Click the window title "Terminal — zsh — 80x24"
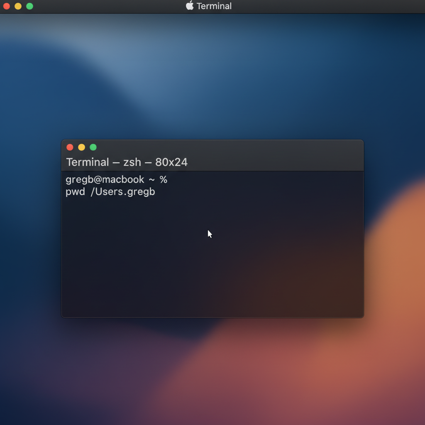The width and height of the screenshot is (425, 425). [127, 162]
